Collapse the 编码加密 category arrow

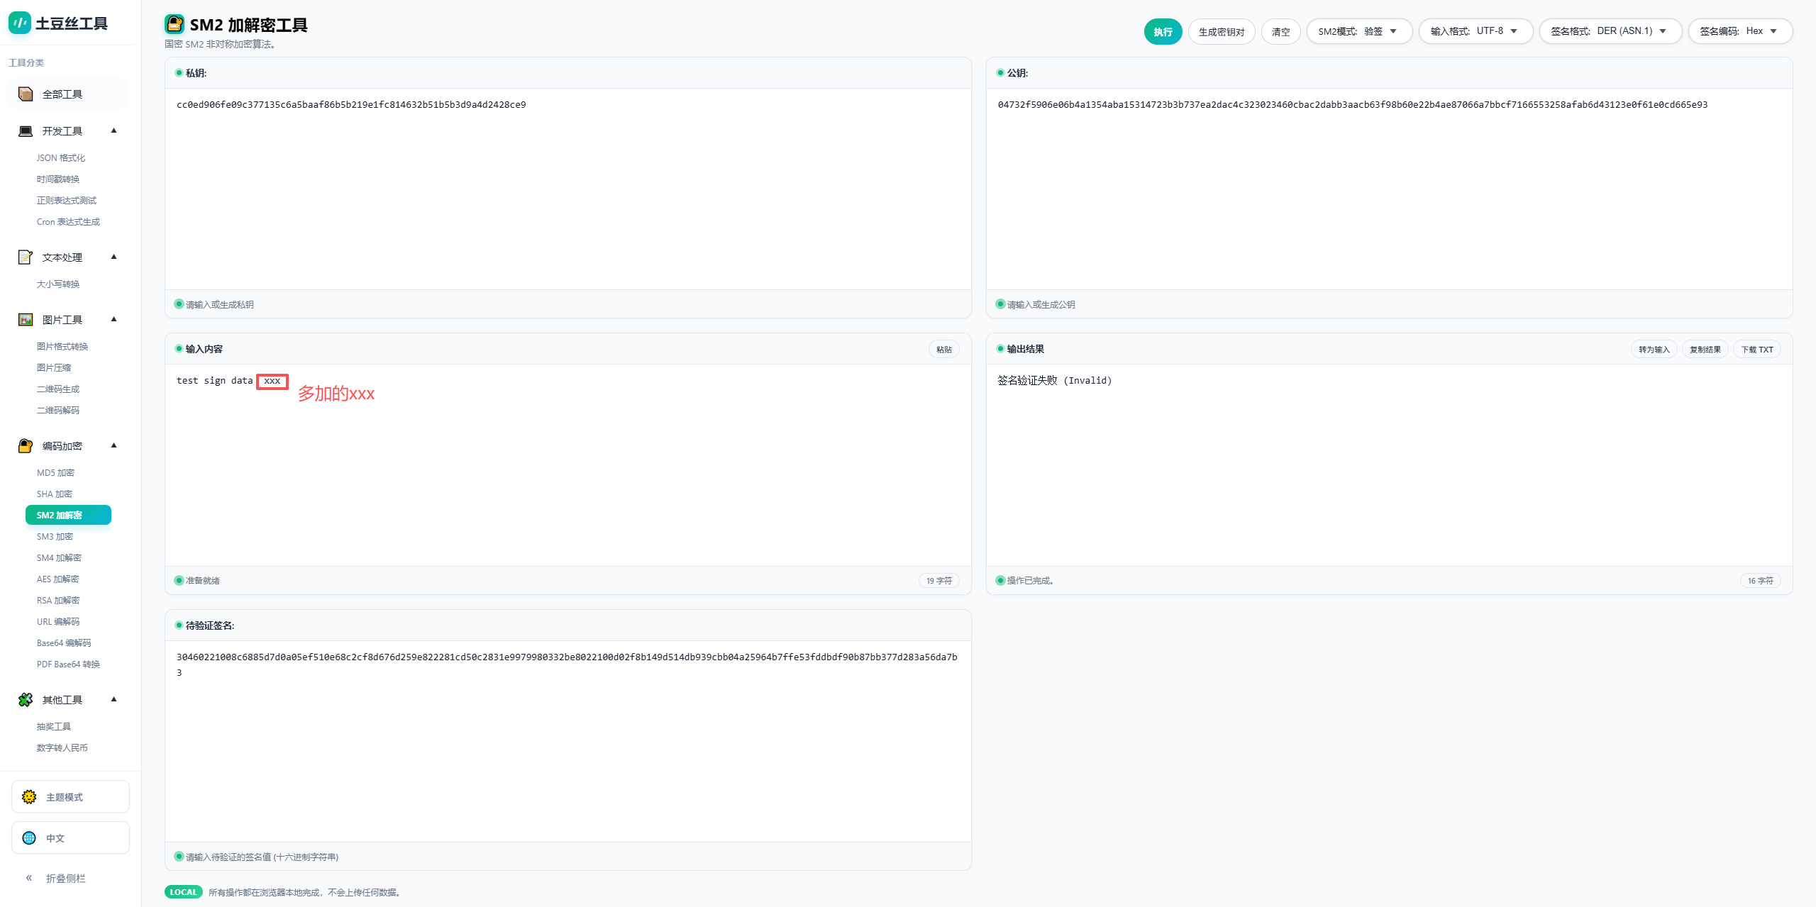pos(113,445)
